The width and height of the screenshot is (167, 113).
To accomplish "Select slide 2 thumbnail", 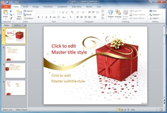I will 15,53.
